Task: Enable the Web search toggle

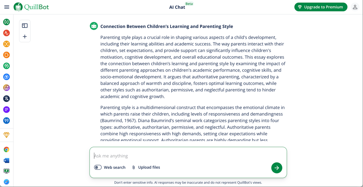Action: tap(98, 167)
